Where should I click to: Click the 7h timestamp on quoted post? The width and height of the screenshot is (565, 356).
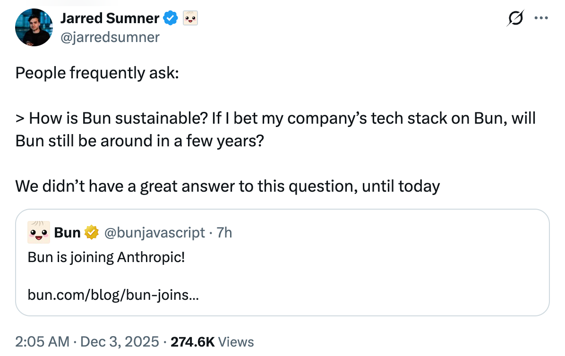pyautogui.click(x=224, y=233)
